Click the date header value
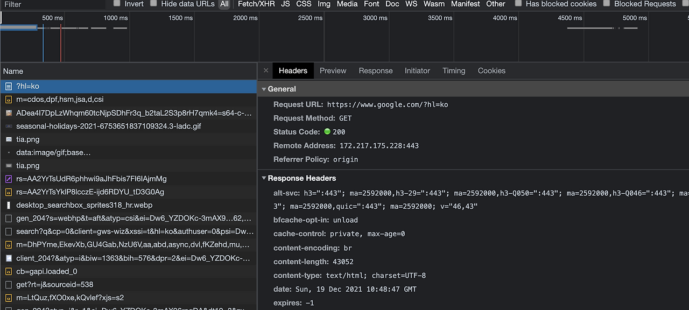 (355, 289)
